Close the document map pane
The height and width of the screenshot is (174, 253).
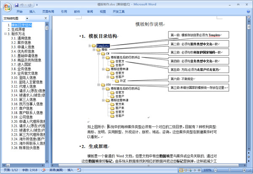tap(46, 18)
